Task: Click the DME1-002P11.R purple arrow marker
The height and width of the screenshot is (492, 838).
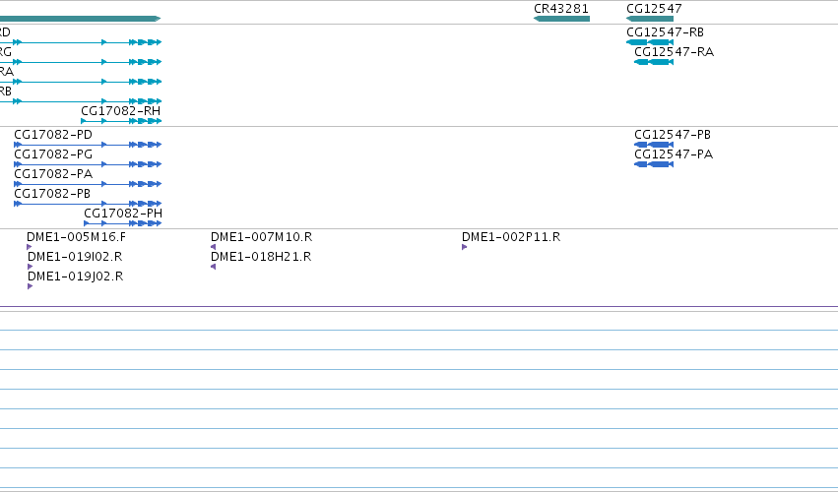Action: click(465, 247)
